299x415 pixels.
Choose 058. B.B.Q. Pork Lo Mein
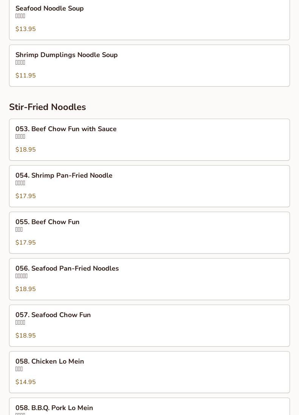coord(54,408)
